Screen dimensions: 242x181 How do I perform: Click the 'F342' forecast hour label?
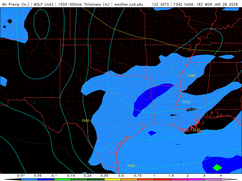(178, 4)
